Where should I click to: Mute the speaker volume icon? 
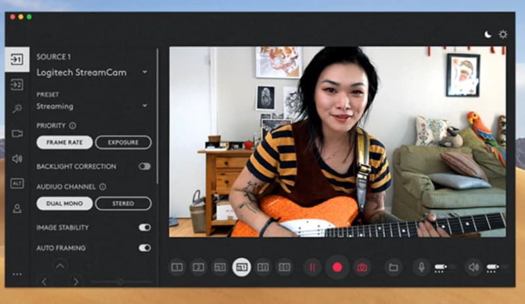(474, 267)
